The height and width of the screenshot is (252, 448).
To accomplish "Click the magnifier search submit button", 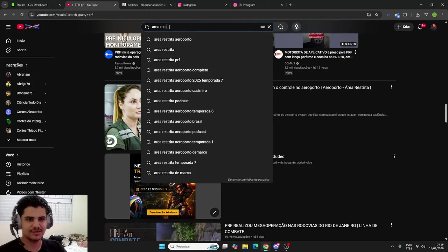I will click(281, 27).
